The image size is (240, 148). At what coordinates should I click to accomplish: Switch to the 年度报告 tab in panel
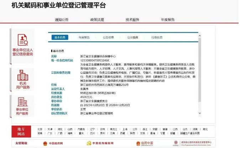click(x=84, y=37)
